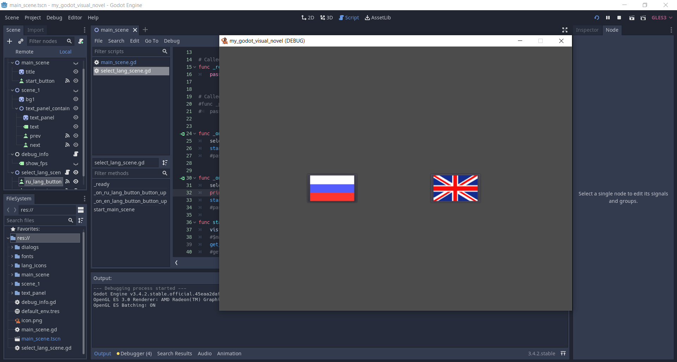677x362 pixels.
Task: Toggle visibility of bg1 node
Action: (76, 99)
